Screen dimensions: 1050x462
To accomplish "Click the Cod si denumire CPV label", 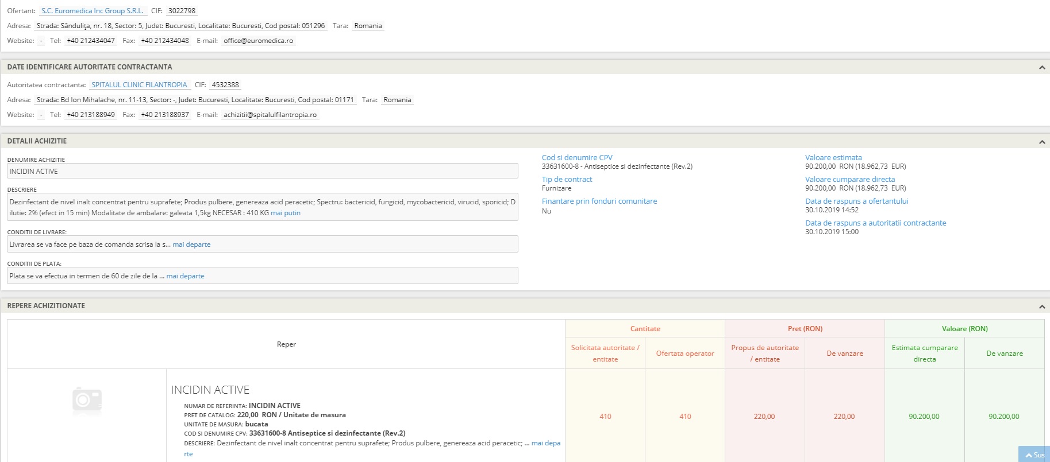I will (x=577, y=157).
